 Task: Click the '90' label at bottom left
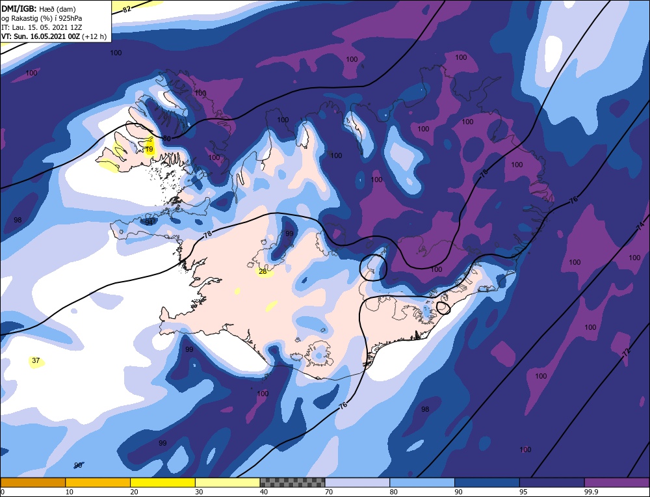[x=78, y=466]
